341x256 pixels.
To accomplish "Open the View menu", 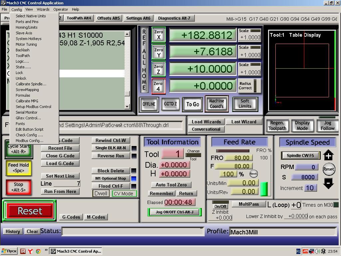I will pyautogui.click(x=29, y=9).
